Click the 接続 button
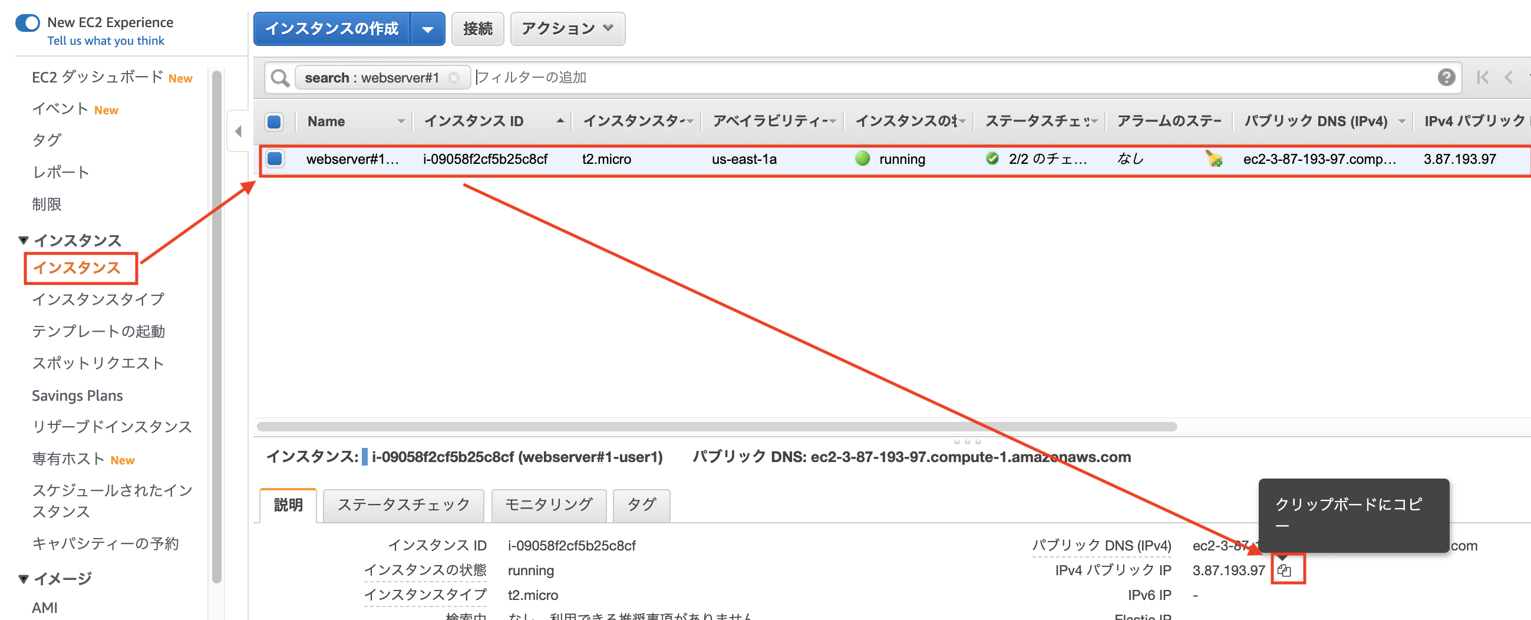 pos(478,28)
